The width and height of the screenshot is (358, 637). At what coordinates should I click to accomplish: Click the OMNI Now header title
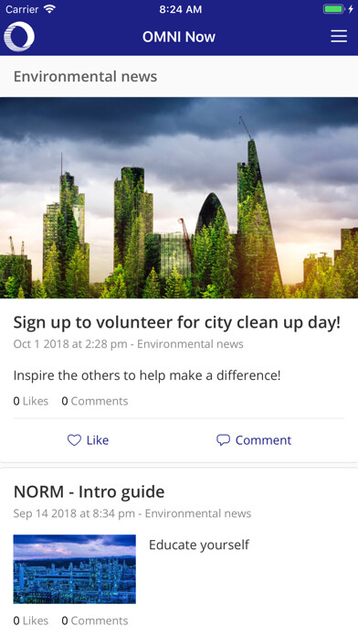pyautogui.click(x=179, y=37)
